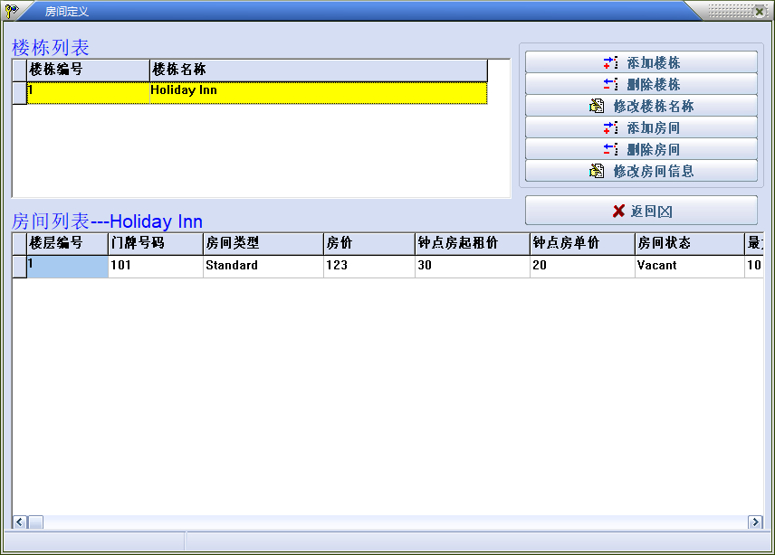
Task: Click the 房价 column header
Action: [x=368, y=244]
